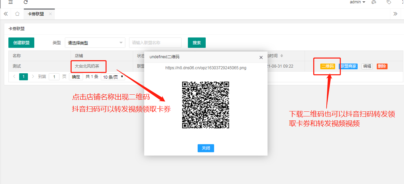This screenshot has height=184, width=404.
Task: Close the 卡券联盟 tab
Action: tap(50, 14)
